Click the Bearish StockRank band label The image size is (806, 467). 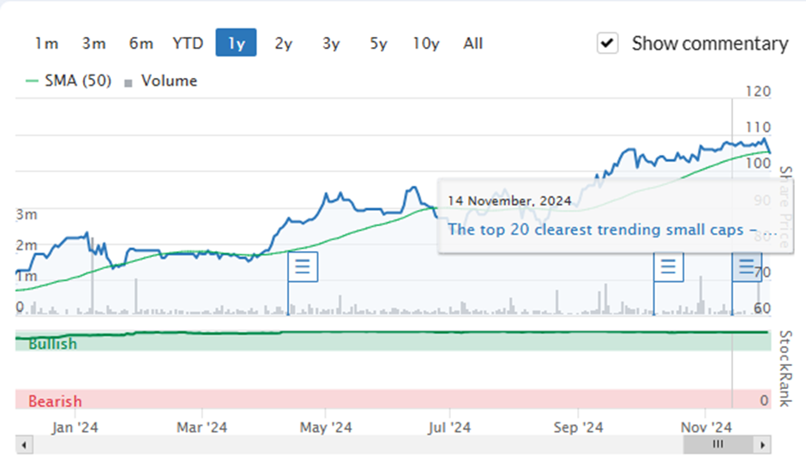(55, 401)
